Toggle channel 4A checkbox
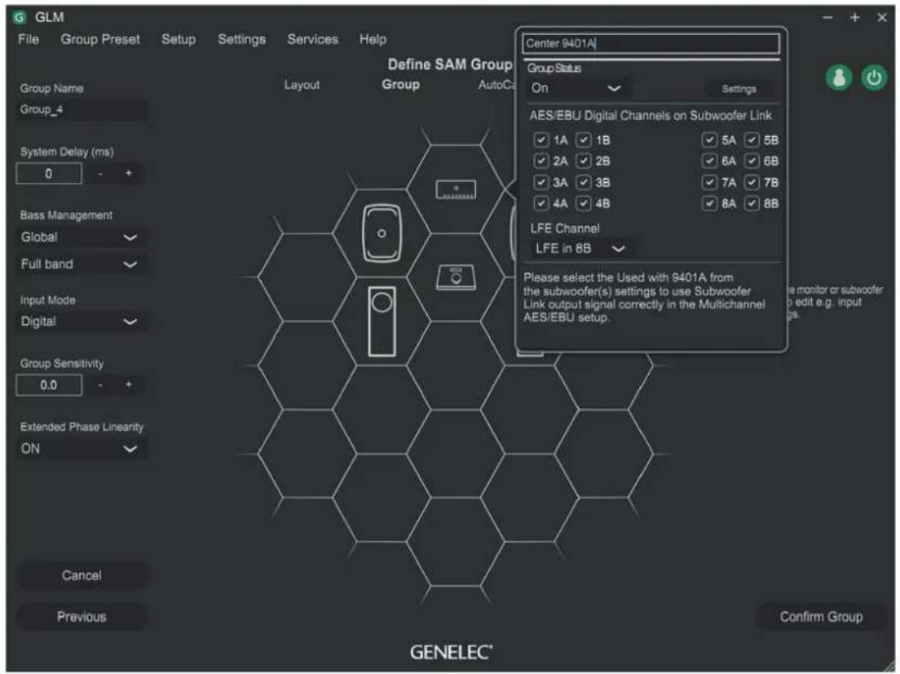 point(541,203)
